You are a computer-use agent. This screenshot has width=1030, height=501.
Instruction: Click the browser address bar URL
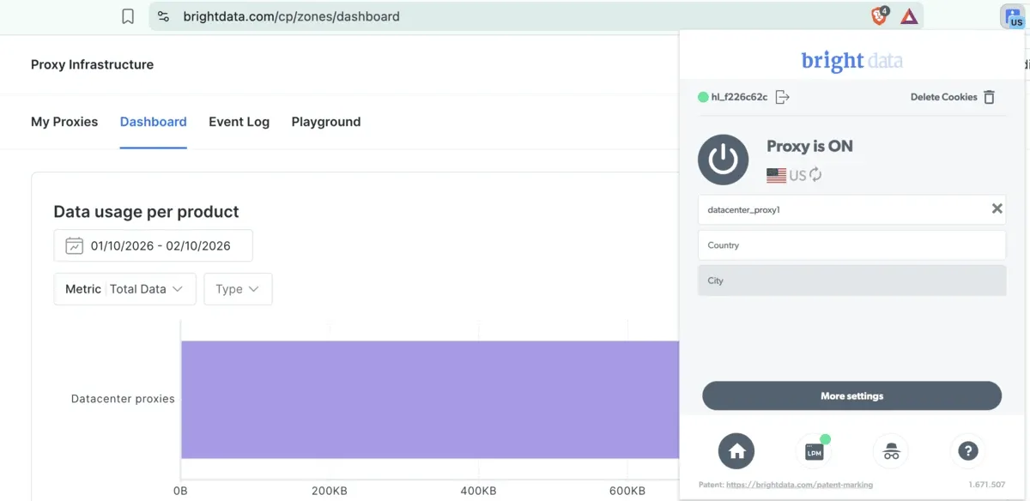291,16
